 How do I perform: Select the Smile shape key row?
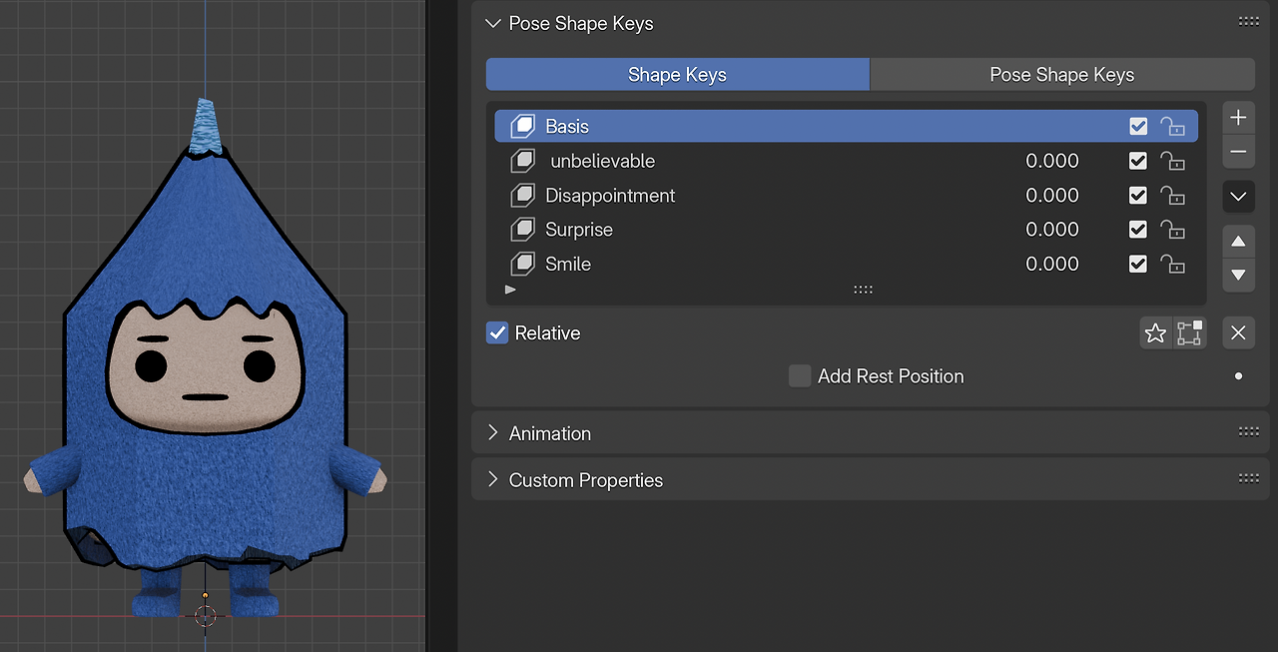point(846,265)
